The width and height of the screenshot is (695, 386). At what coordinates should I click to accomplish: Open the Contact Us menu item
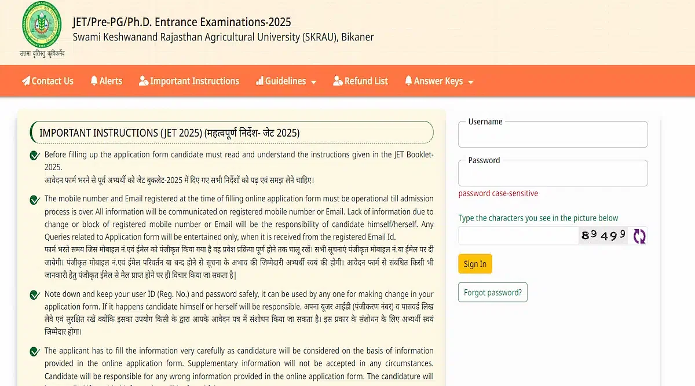tap(47, 81)
